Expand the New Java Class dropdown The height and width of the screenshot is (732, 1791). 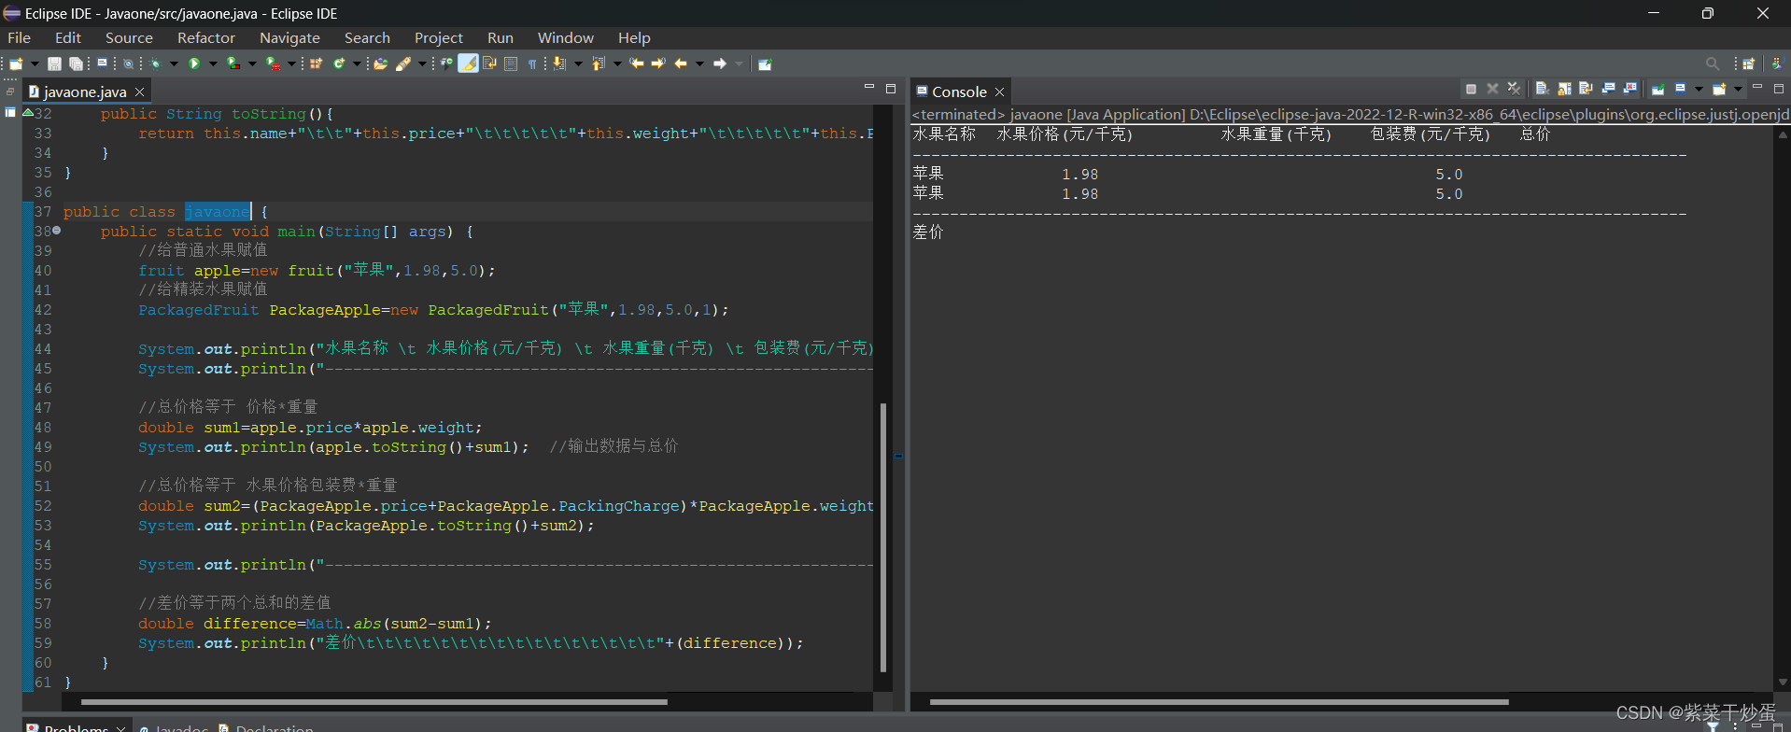tap(357, 63)
